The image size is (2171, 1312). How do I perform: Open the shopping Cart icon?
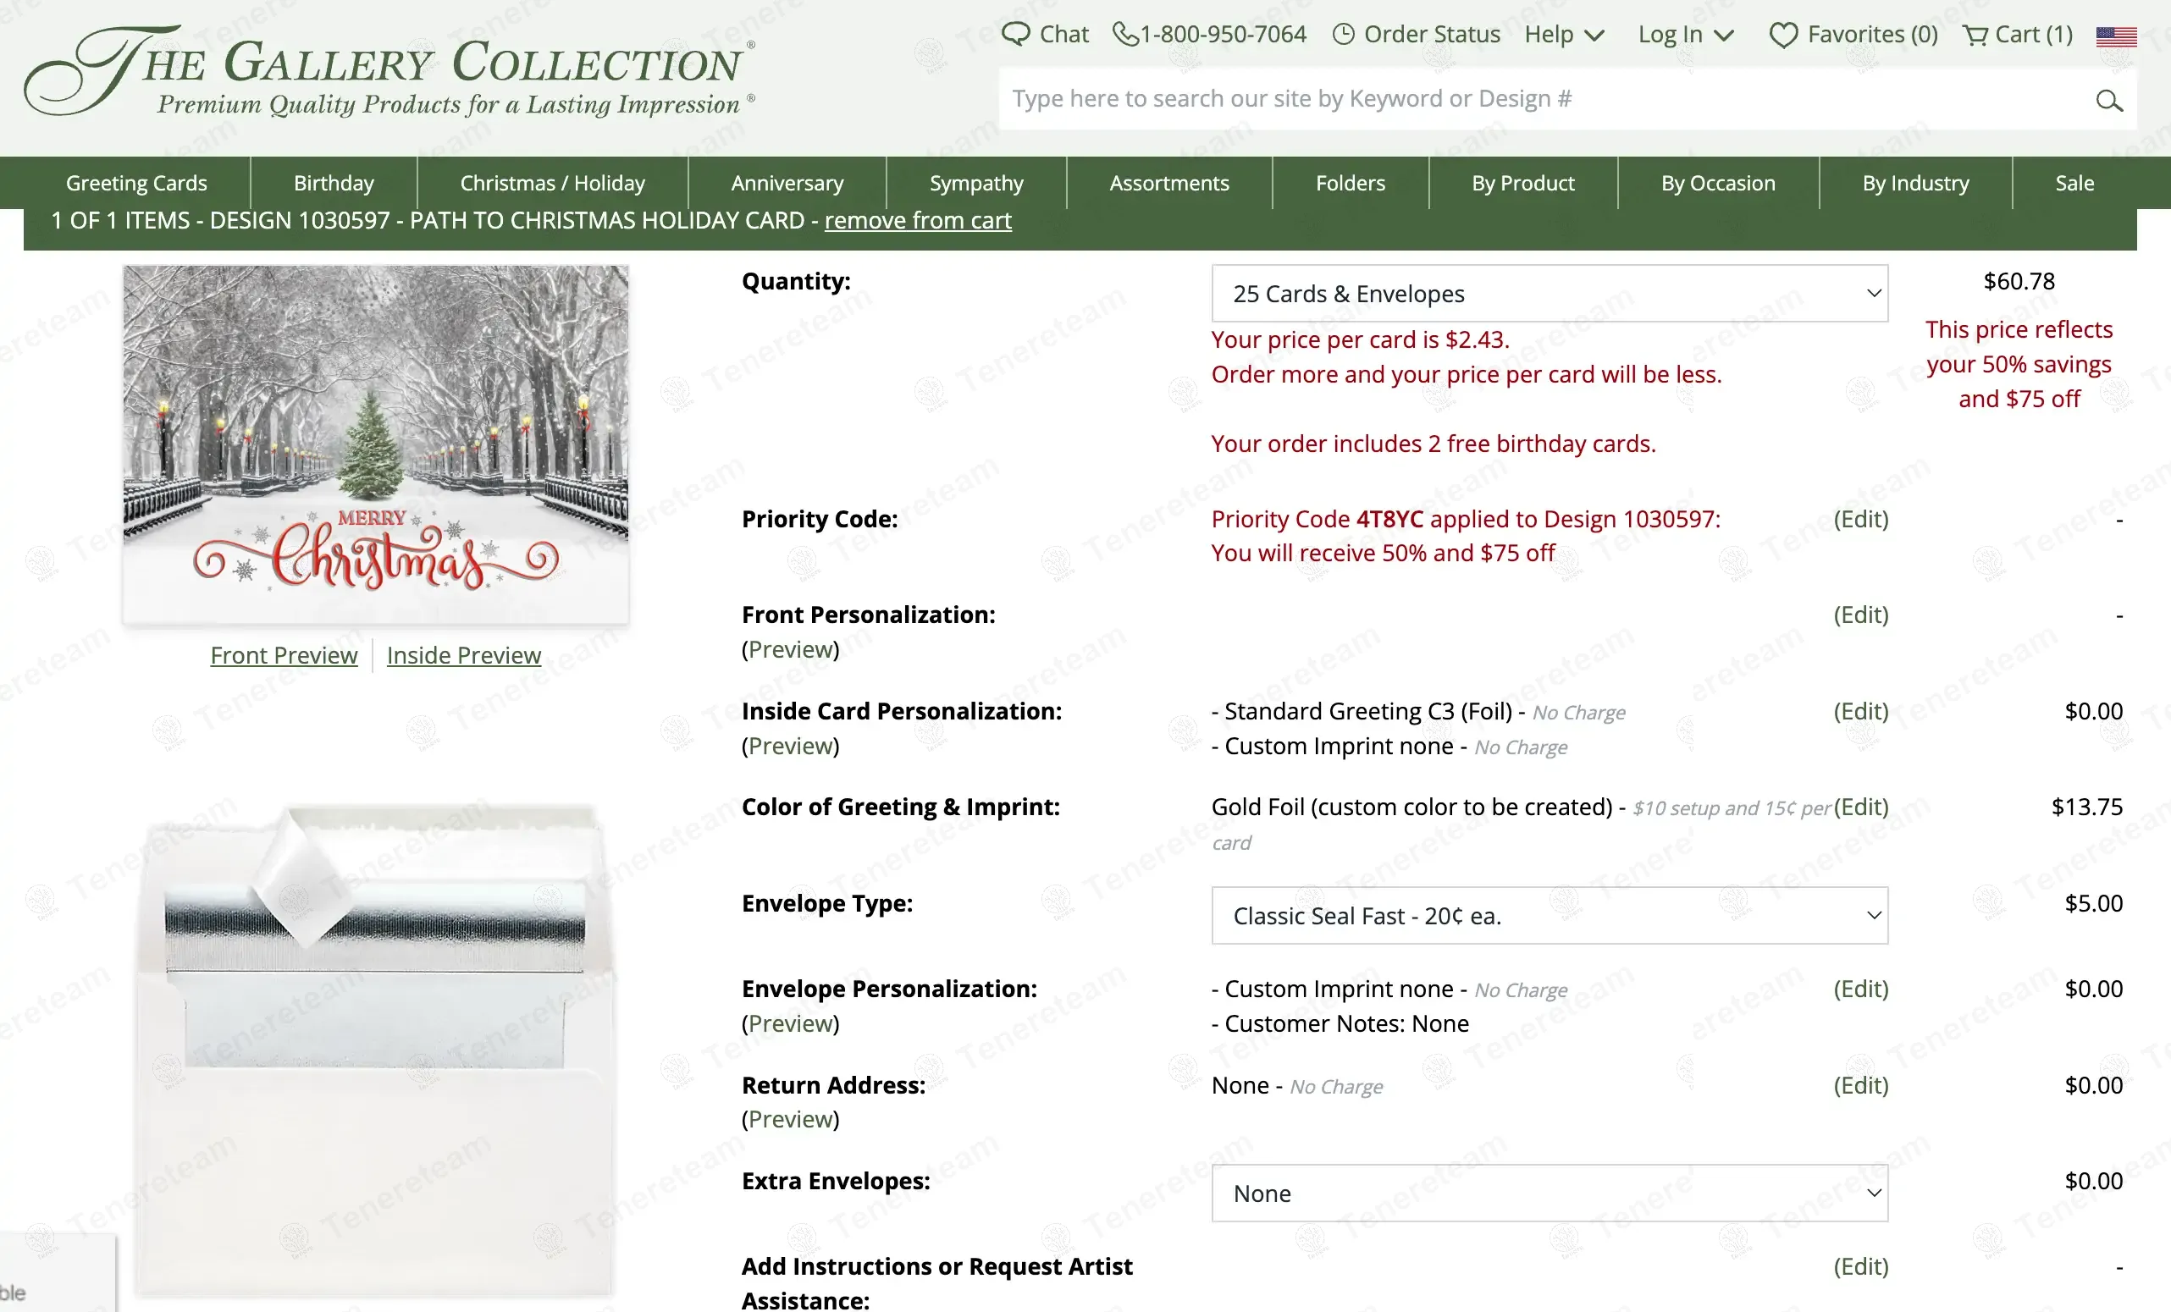pyautogui.click(x=1975, y=36)
